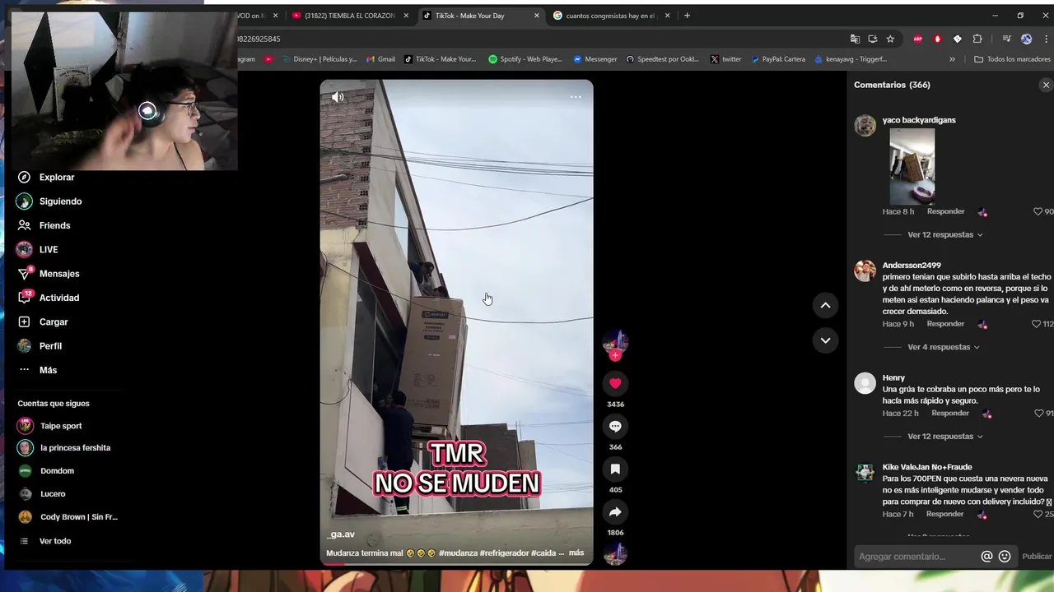This screenshot has height=592, width=1054.
Task: Expand Ver 12 respuestas under yaco backyardigans
Action: [x=944, y=234]
